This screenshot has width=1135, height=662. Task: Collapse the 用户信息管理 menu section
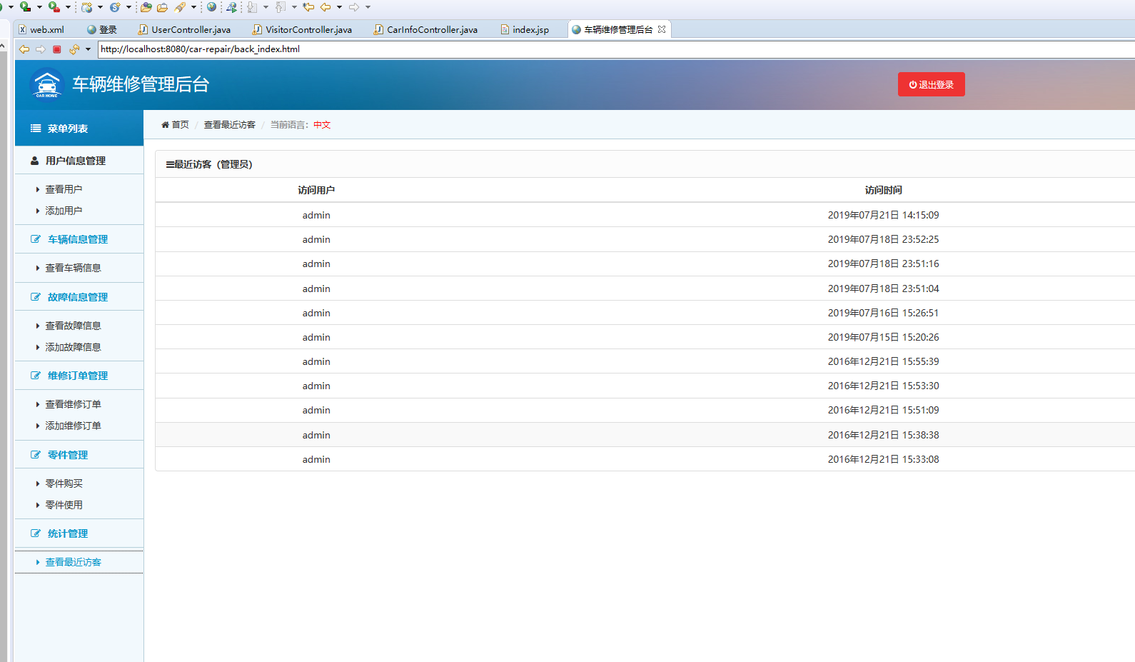click(x=75, y=161)
